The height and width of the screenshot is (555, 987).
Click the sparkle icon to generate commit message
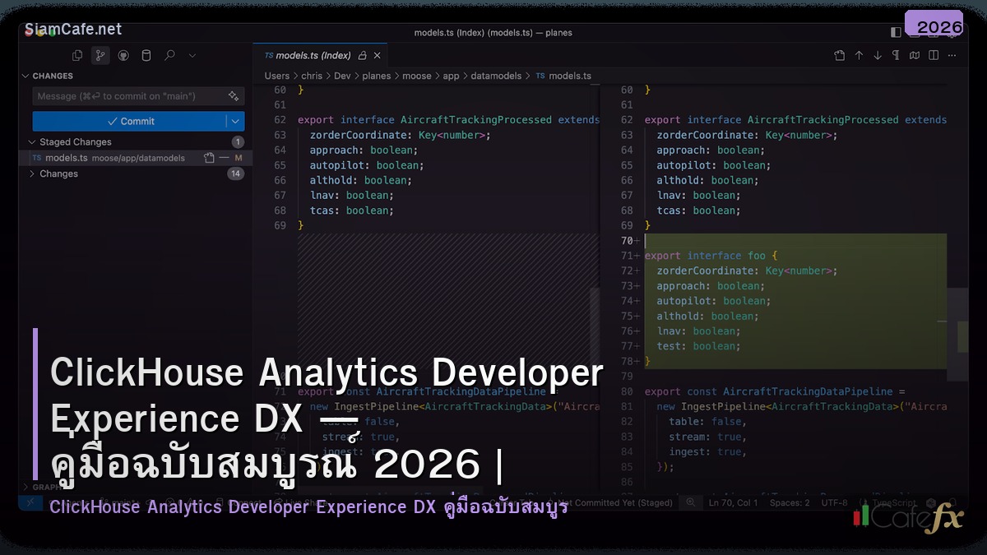(234, 95)
